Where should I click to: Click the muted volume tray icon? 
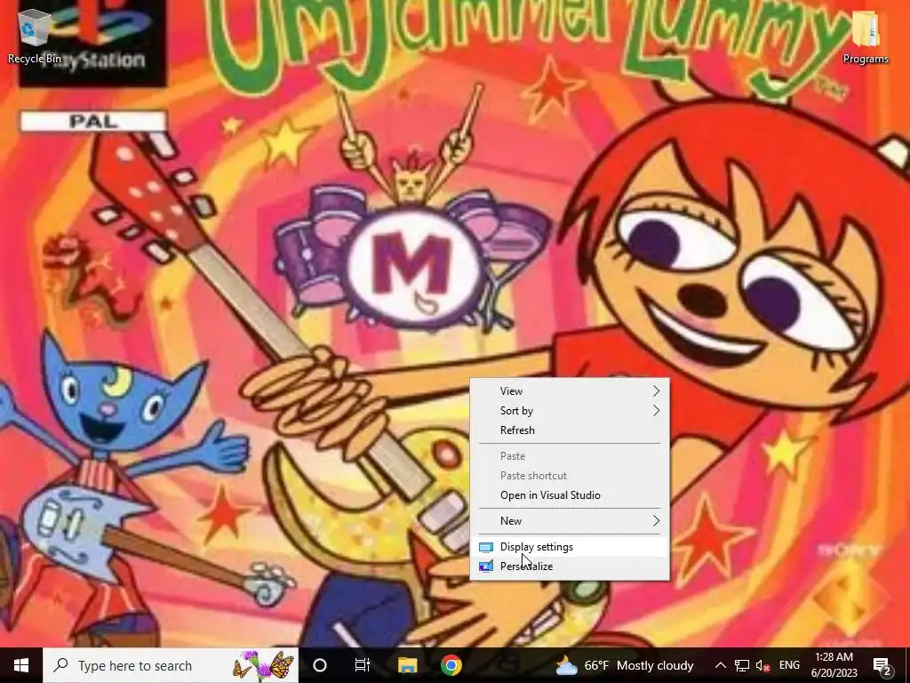tap(762, 665)
